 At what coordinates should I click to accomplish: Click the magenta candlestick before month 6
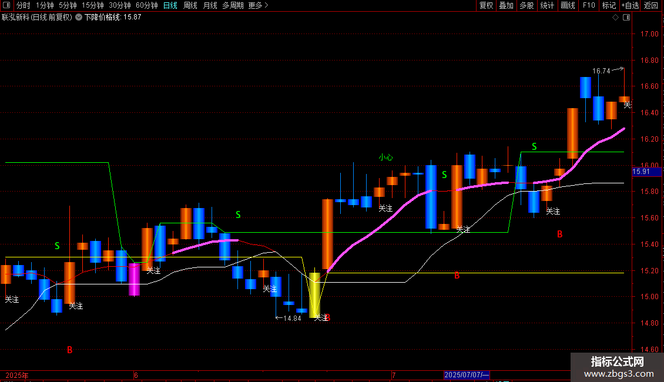pos(134,280)
